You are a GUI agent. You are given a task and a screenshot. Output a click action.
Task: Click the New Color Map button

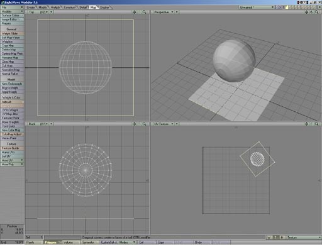pos(12,130)
